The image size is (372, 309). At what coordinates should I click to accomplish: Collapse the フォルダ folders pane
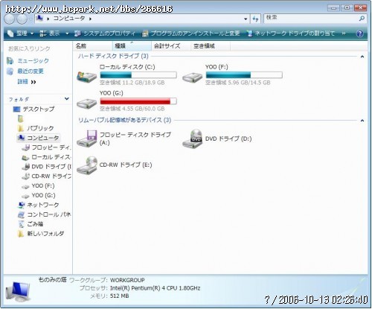click(x=66, y=99)
